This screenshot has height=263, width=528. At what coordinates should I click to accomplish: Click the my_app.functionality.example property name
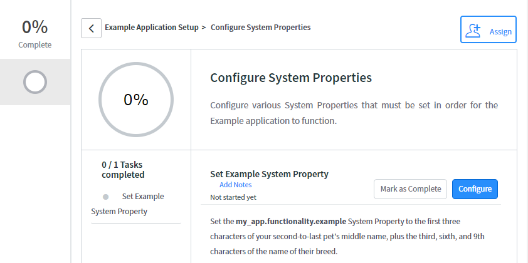coord(290,222)
